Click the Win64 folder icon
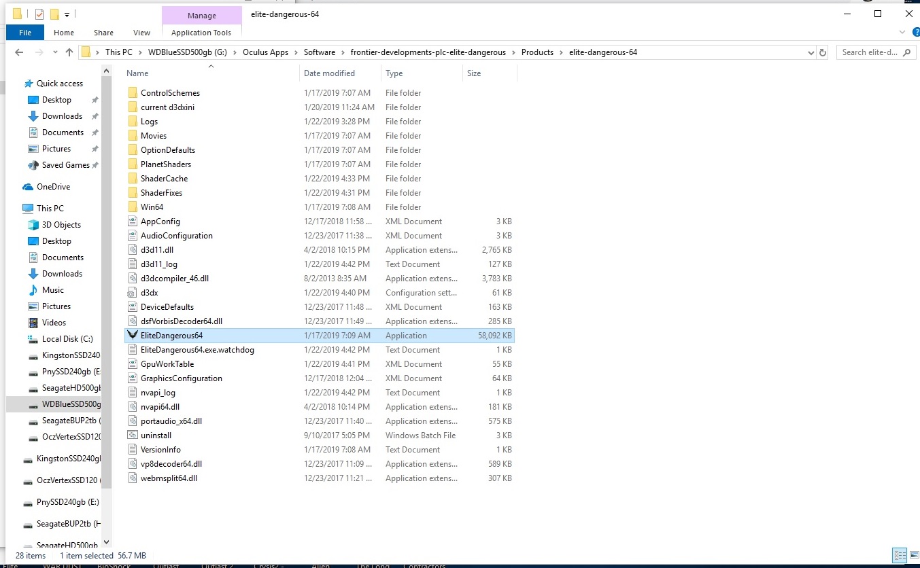920x568 pixels. click(133, 207)
